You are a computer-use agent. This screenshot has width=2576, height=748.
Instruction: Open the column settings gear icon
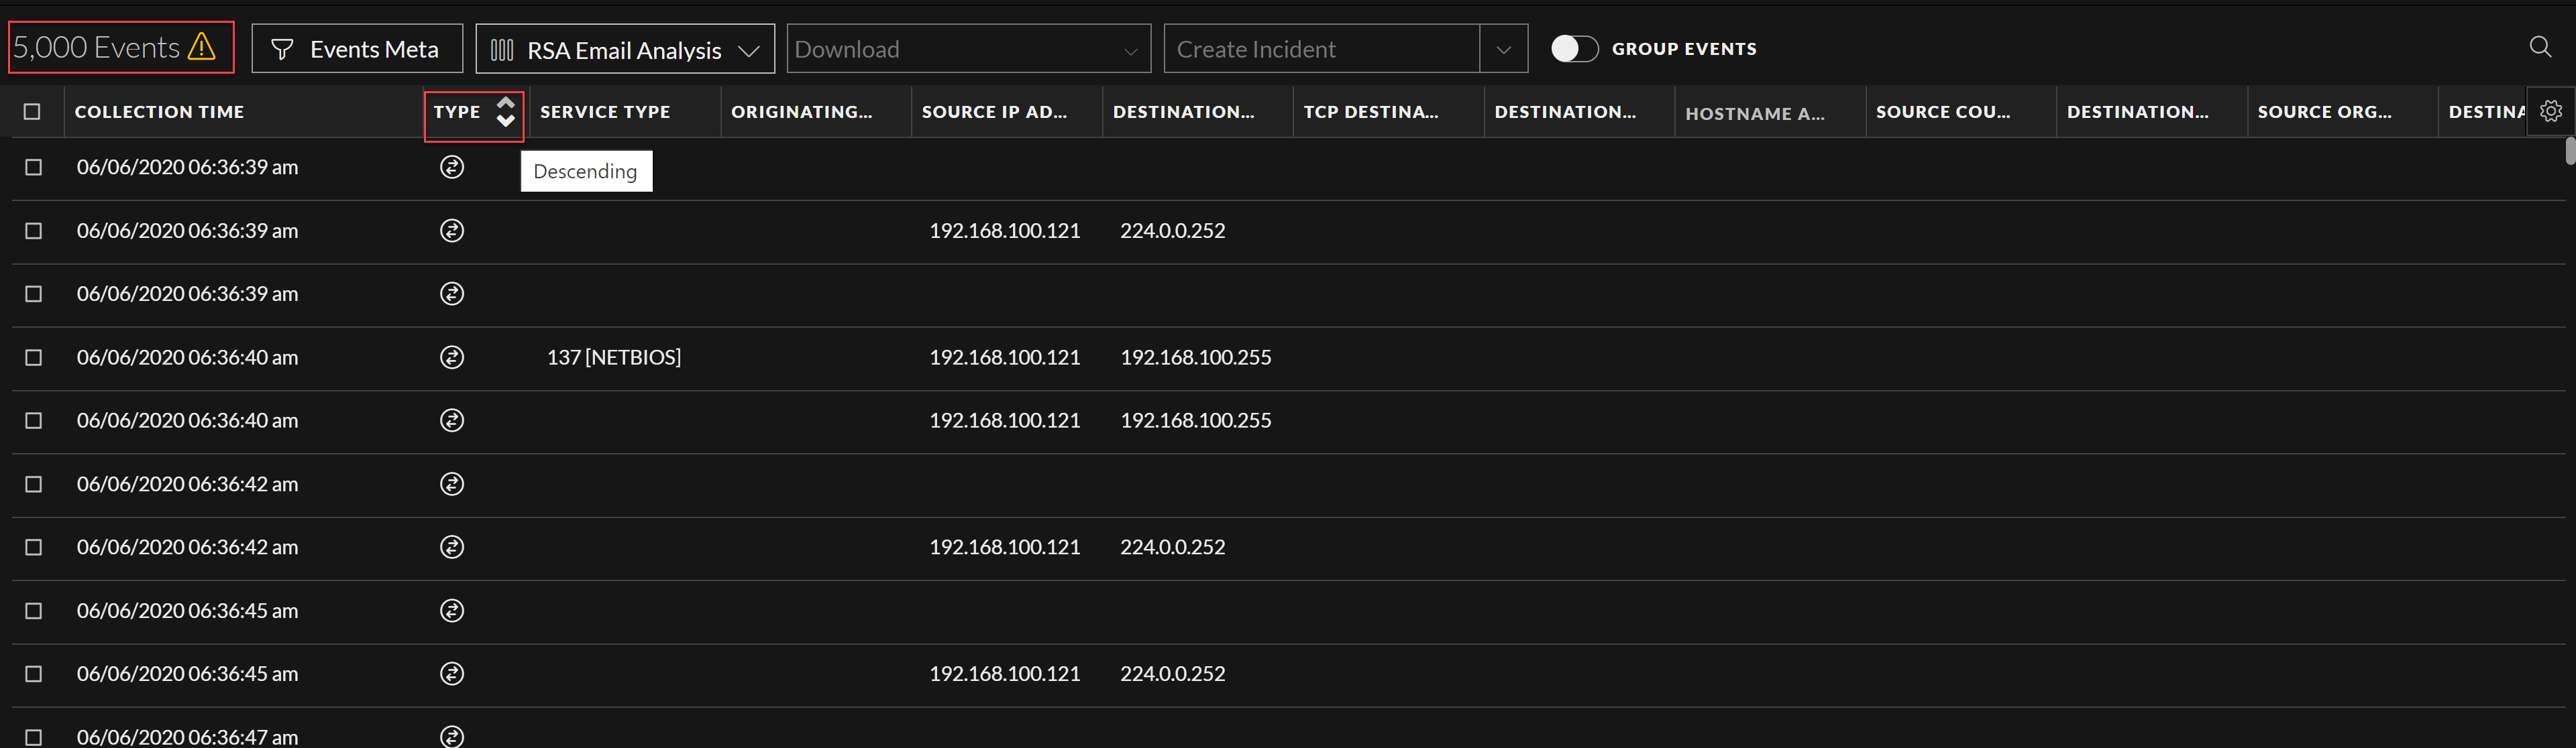click(x=2551, y=111)
